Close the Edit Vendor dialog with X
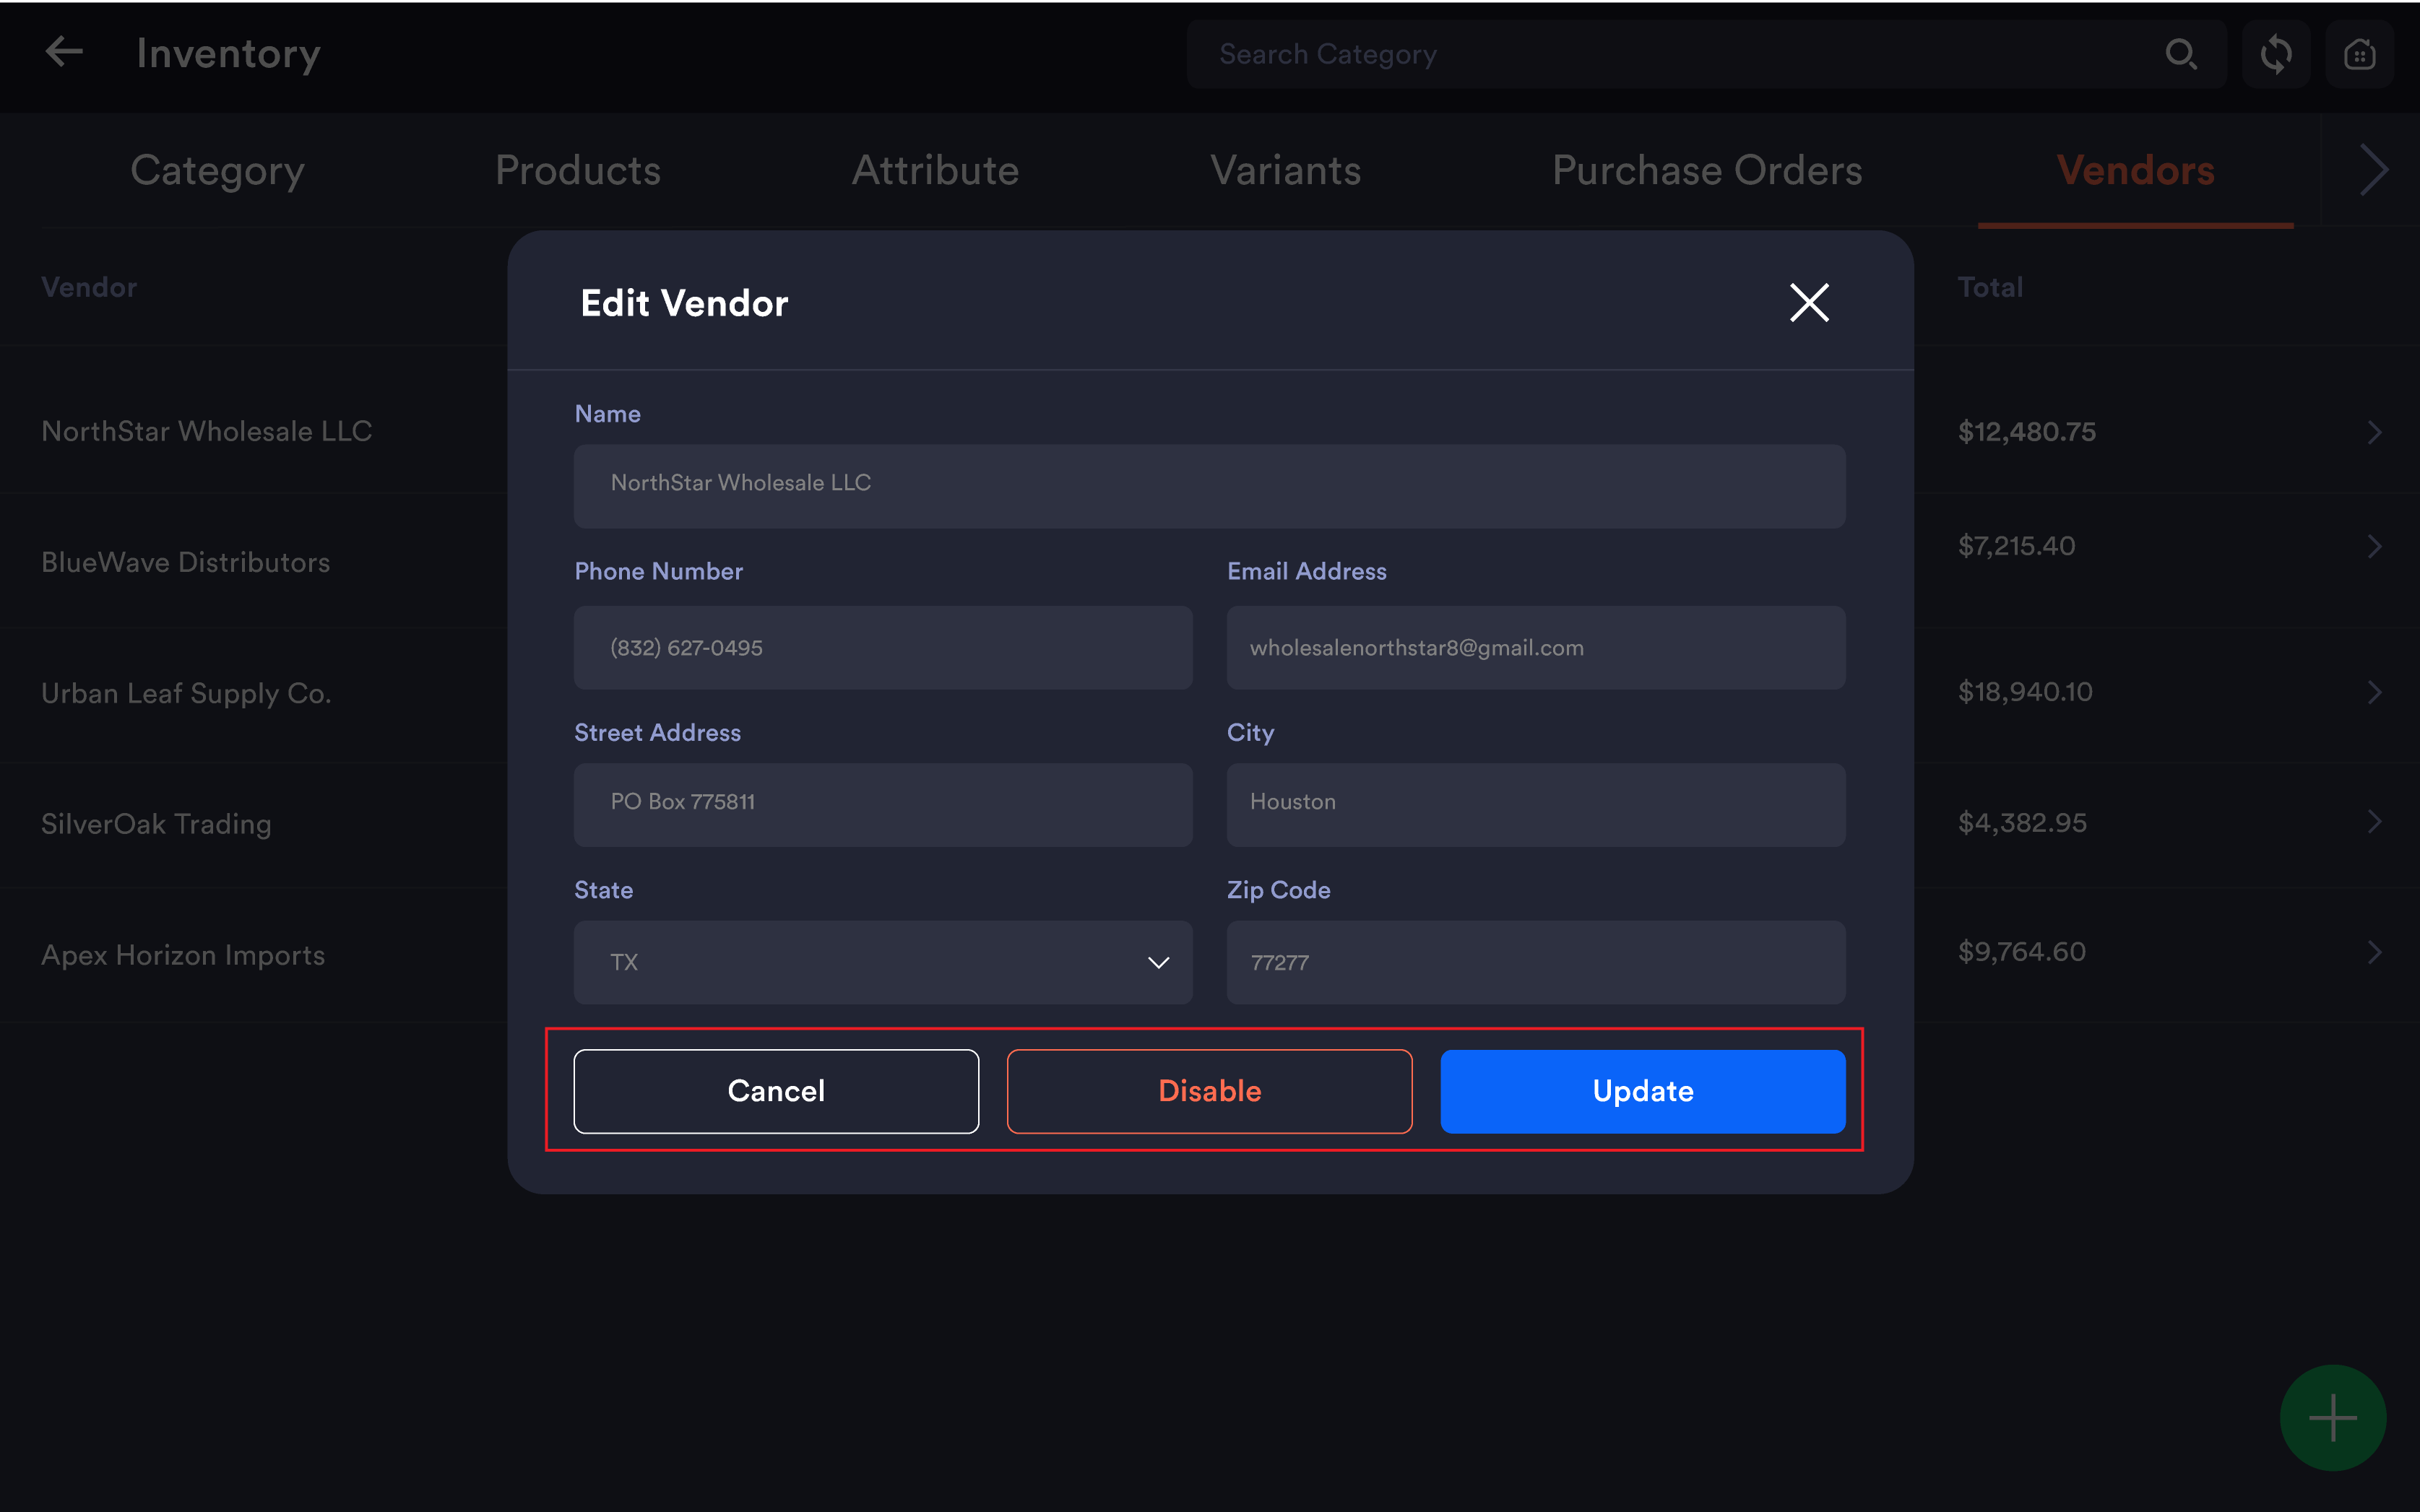 (x=1809, y=302)
